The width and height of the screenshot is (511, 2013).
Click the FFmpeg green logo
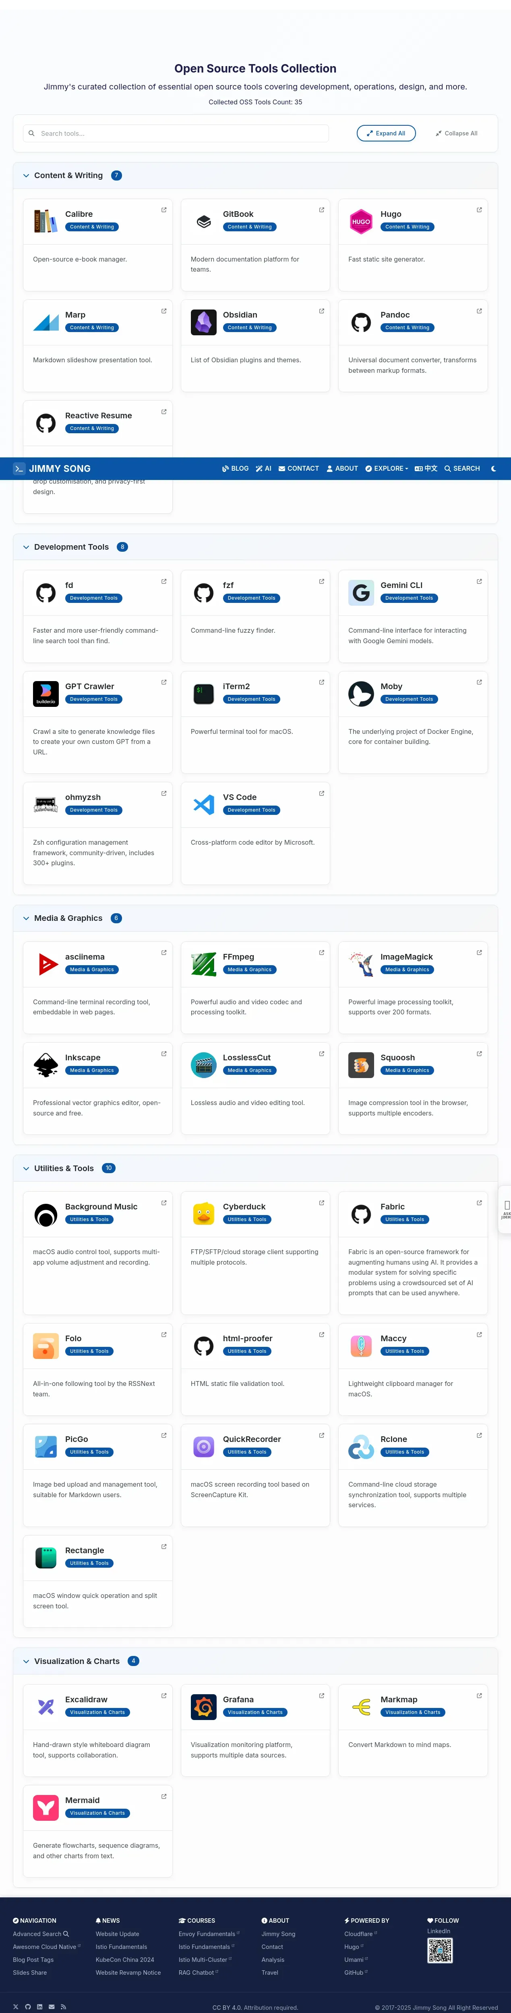point(203,964)
